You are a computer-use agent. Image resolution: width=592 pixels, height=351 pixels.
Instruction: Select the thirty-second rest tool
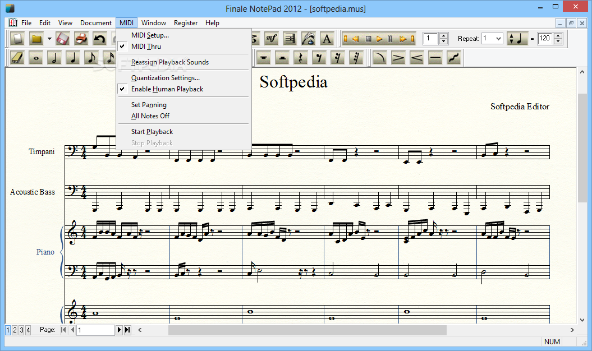356,58
